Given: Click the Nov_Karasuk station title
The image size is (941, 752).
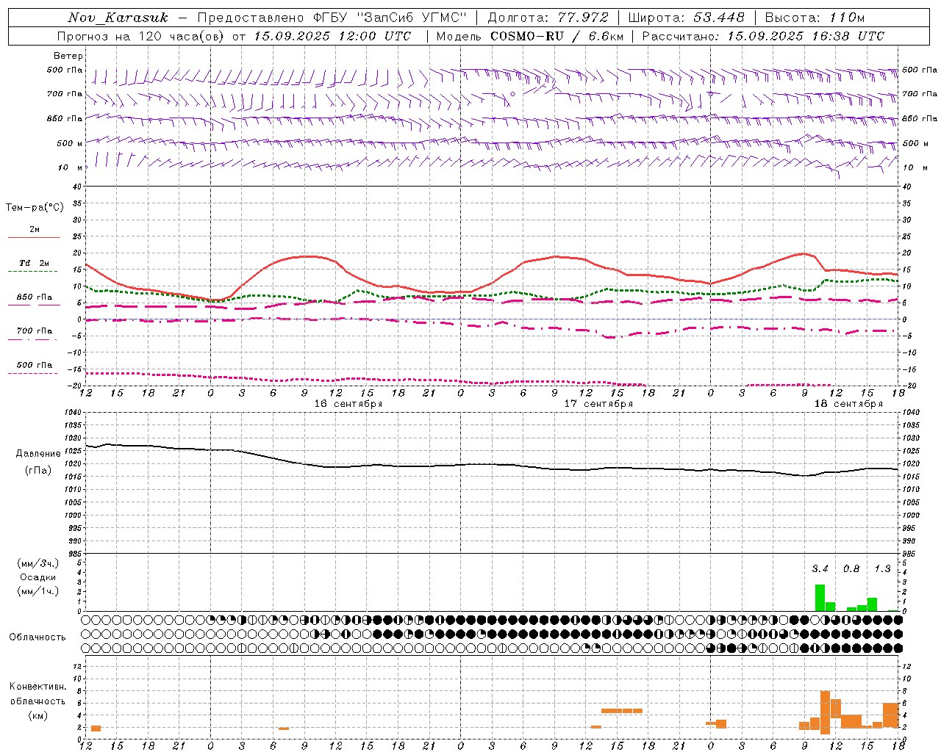Looking at the screenshot, I should click(x=118, y=18).
